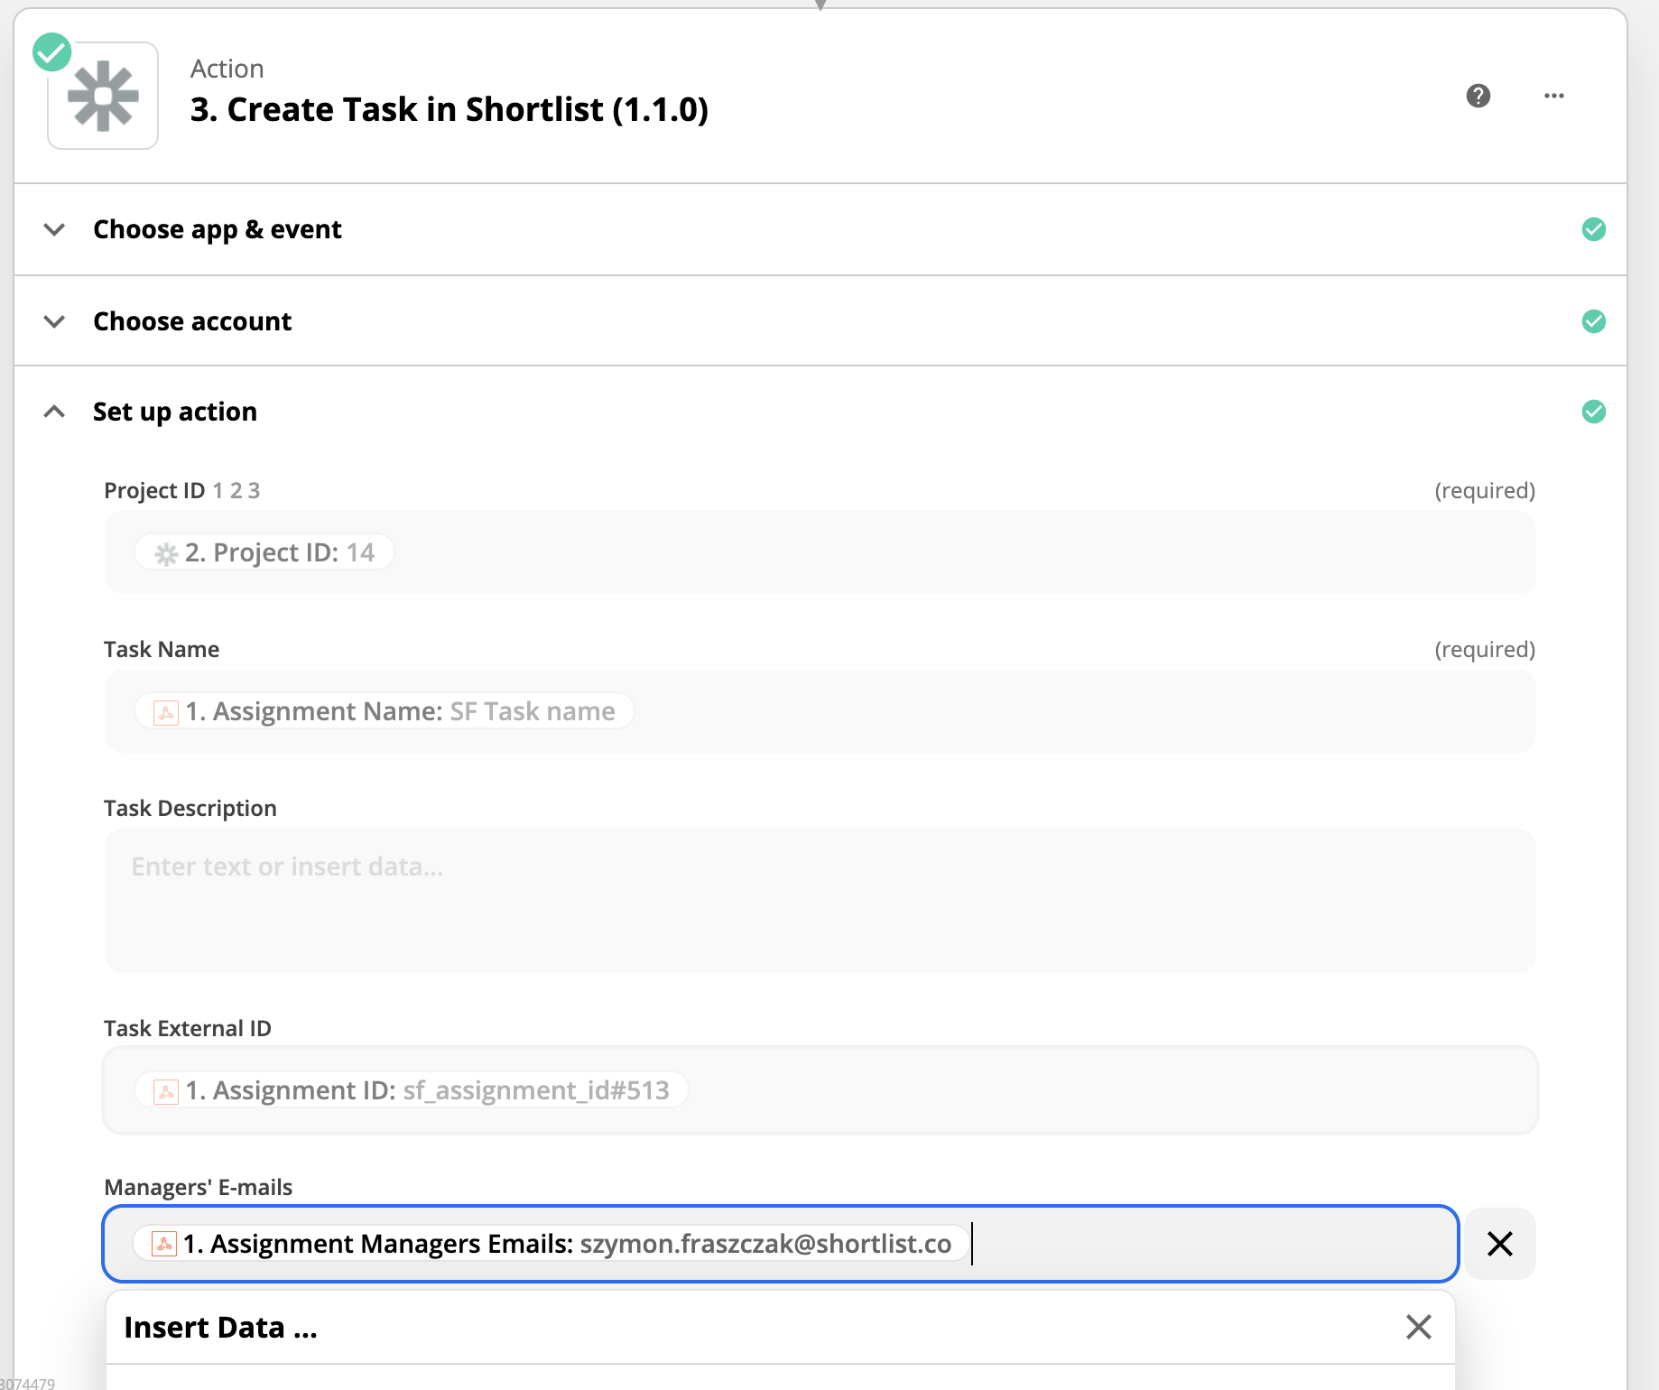Viewport: 1659px width, 1390px height.
Task: Select the '2. Project ID: 14' data pill
Action: [264, 552]
